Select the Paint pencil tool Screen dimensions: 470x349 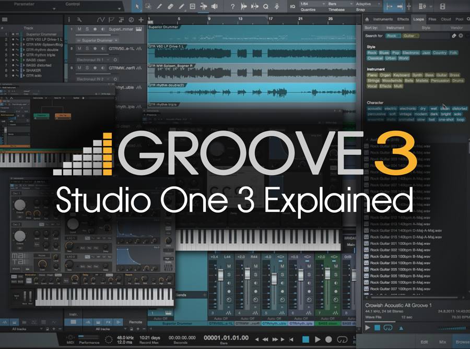181,6
